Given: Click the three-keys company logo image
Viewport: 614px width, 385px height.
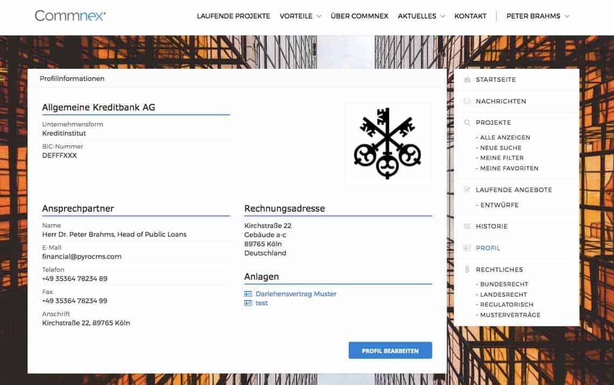Looking at the screenshot, I should click(x=388, y=144).
